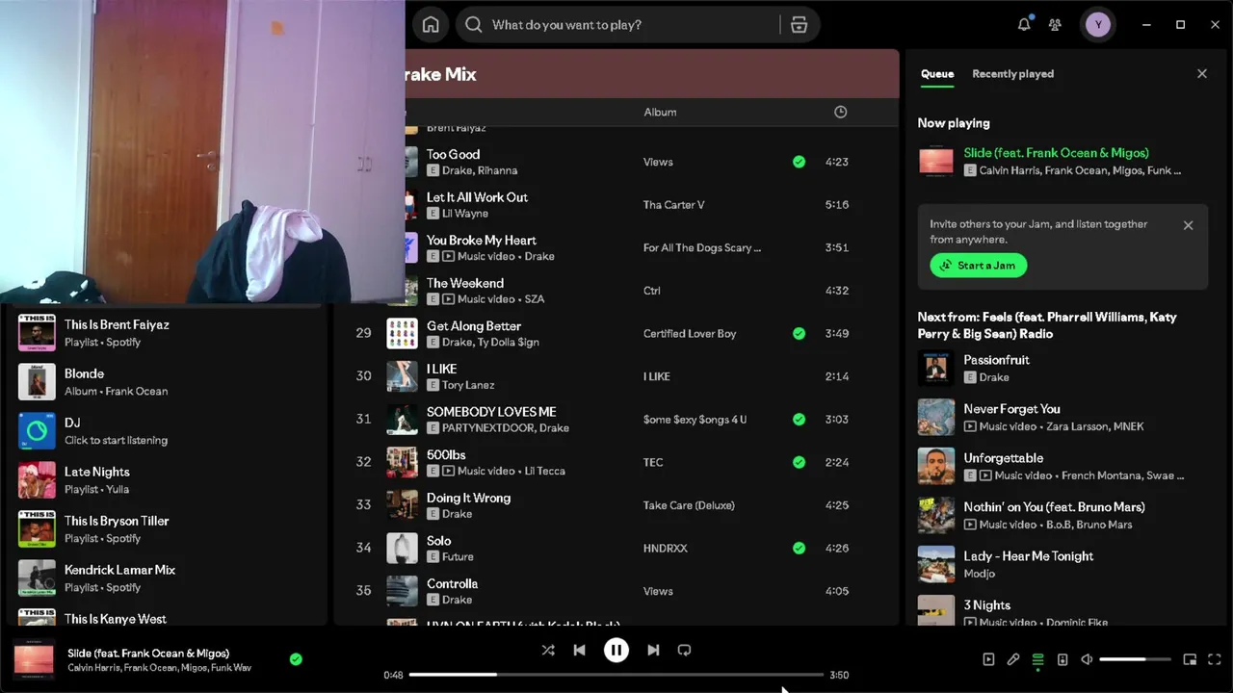
Task: Pause the current song
Action: pos(616,650)
